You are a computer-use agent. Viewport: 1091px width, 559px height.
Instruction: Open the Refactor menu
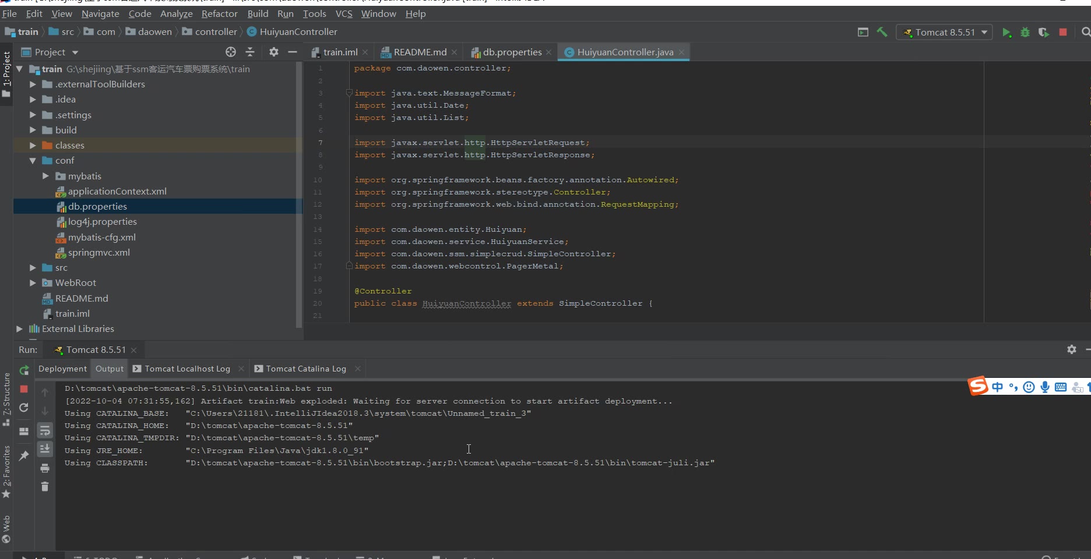pos(219,13)
